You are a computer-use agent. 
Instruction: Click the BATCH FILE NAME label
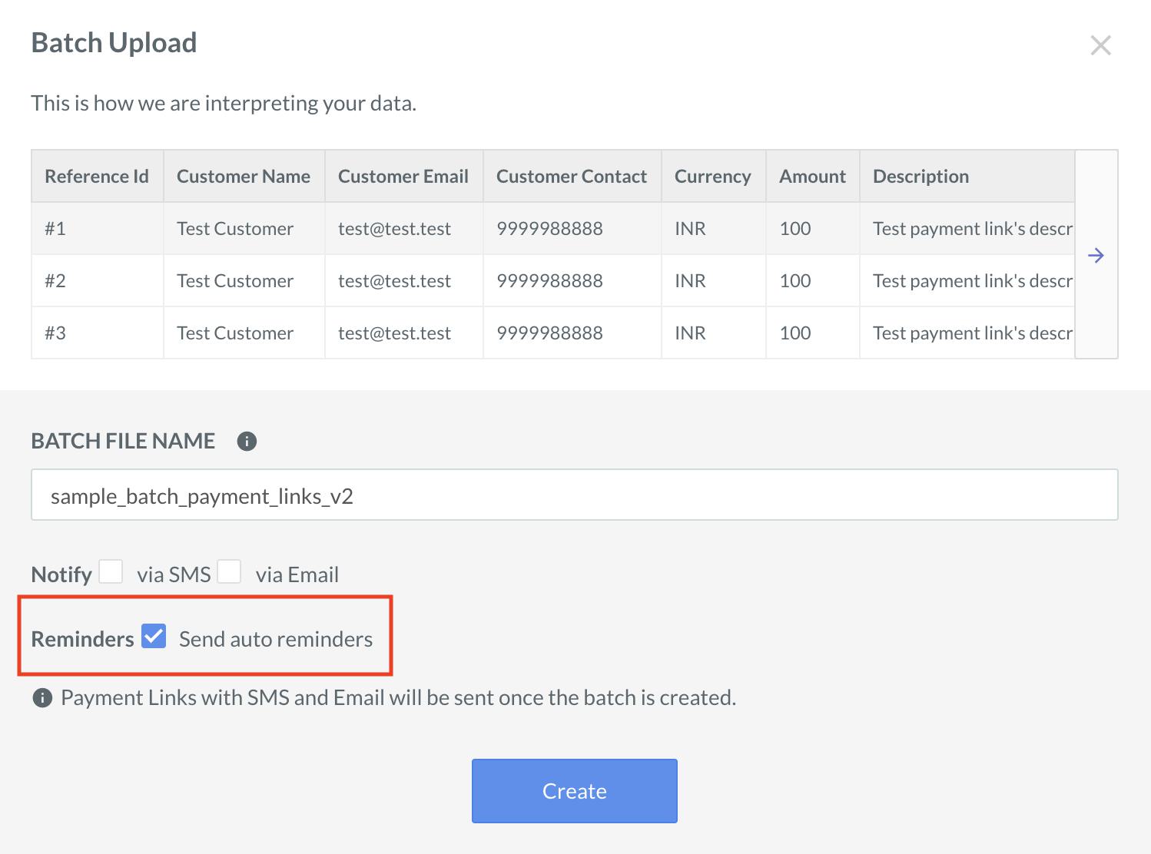[x=123, y=441]
